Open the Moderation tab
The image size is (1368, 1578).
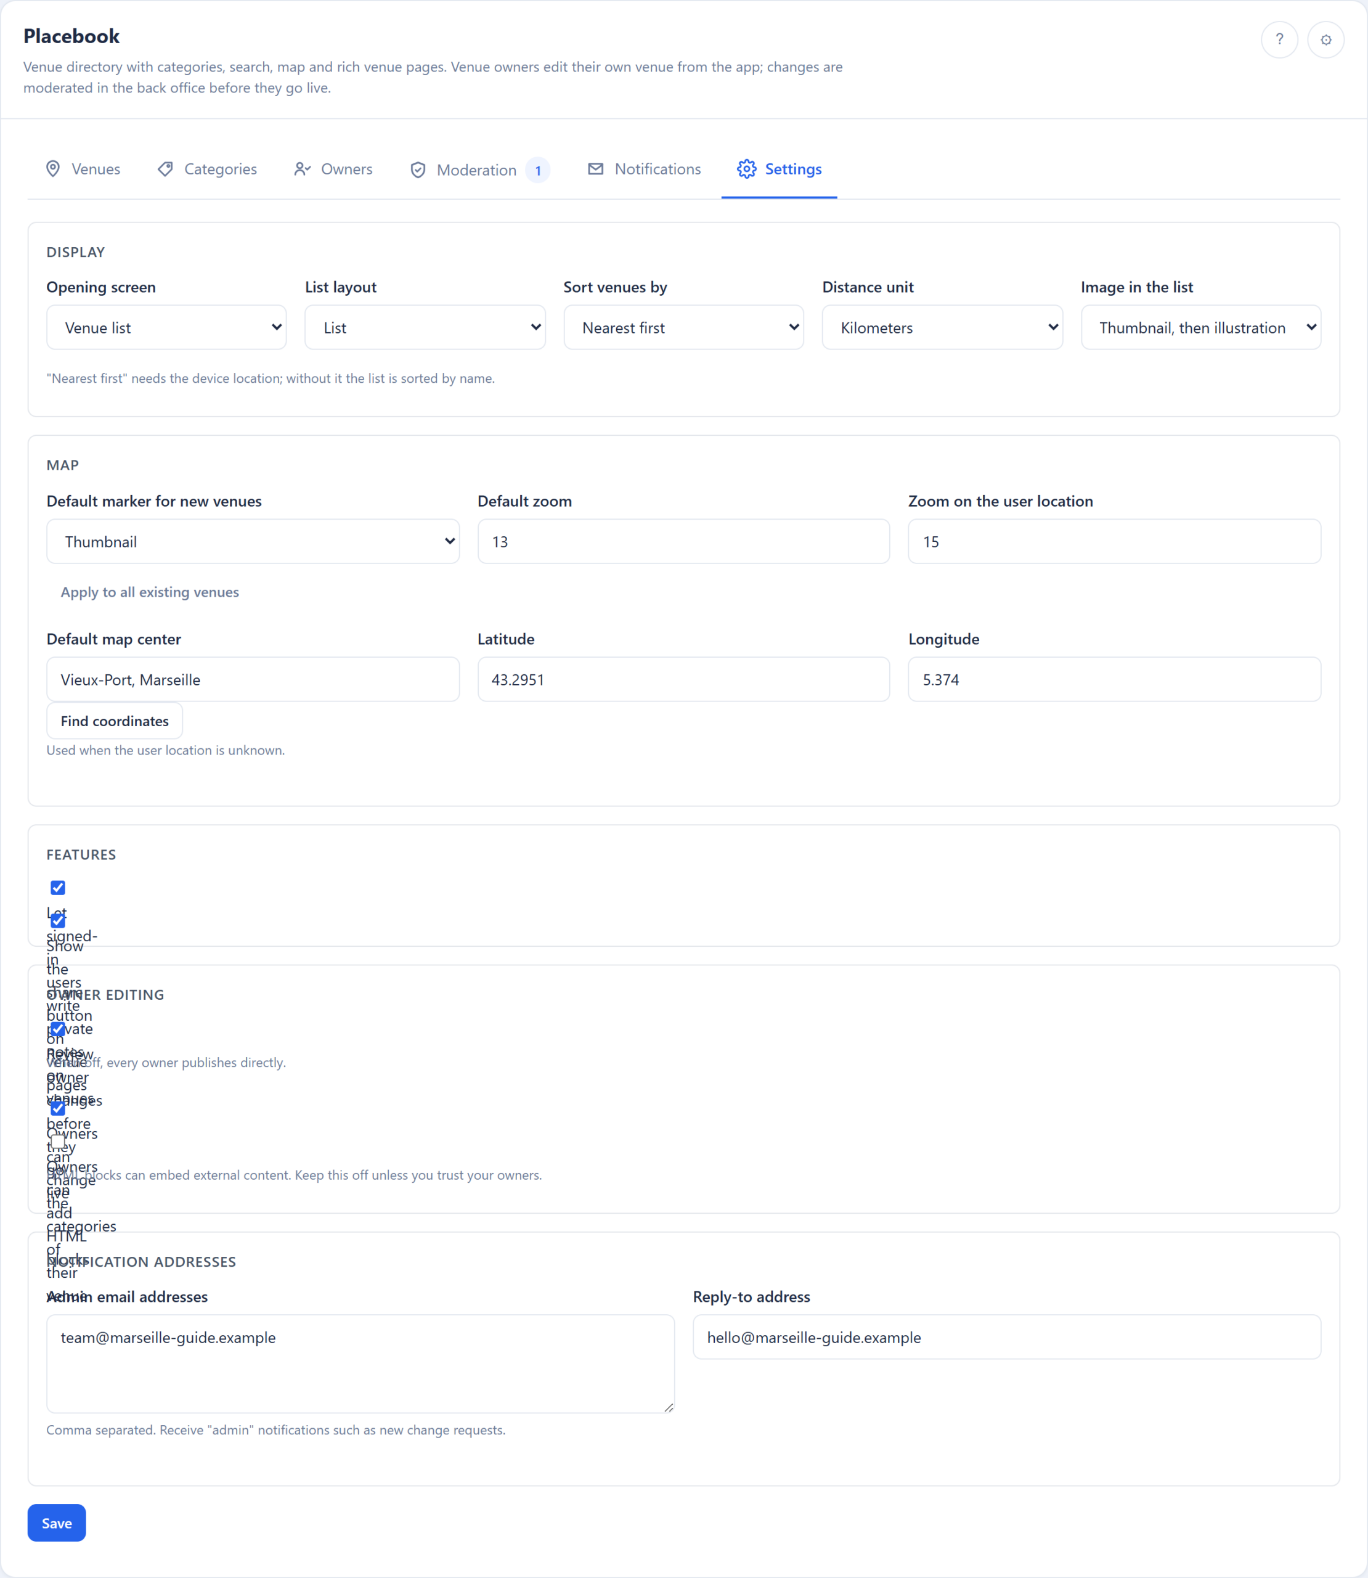pos(479,170)
